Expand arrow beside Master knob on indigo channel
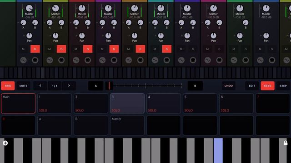 coord(182,8)
